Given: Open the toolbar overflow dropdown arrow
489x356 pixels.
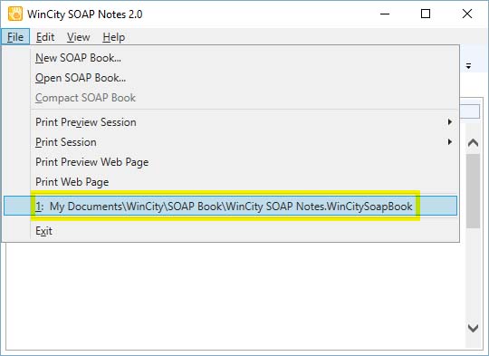Looking at the screenshot, I should pos(468,66).
